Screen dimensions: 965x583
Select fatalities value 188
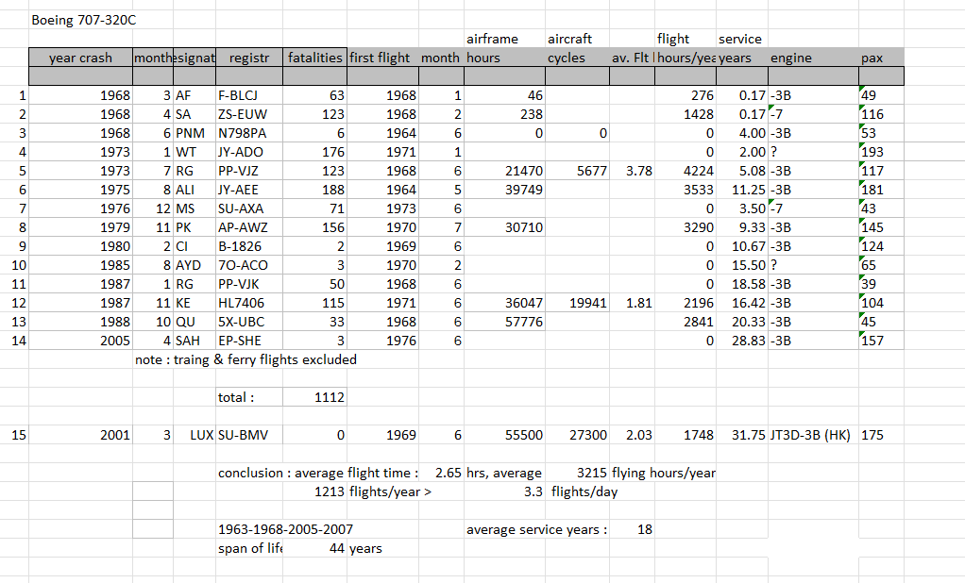coord(314,190)
